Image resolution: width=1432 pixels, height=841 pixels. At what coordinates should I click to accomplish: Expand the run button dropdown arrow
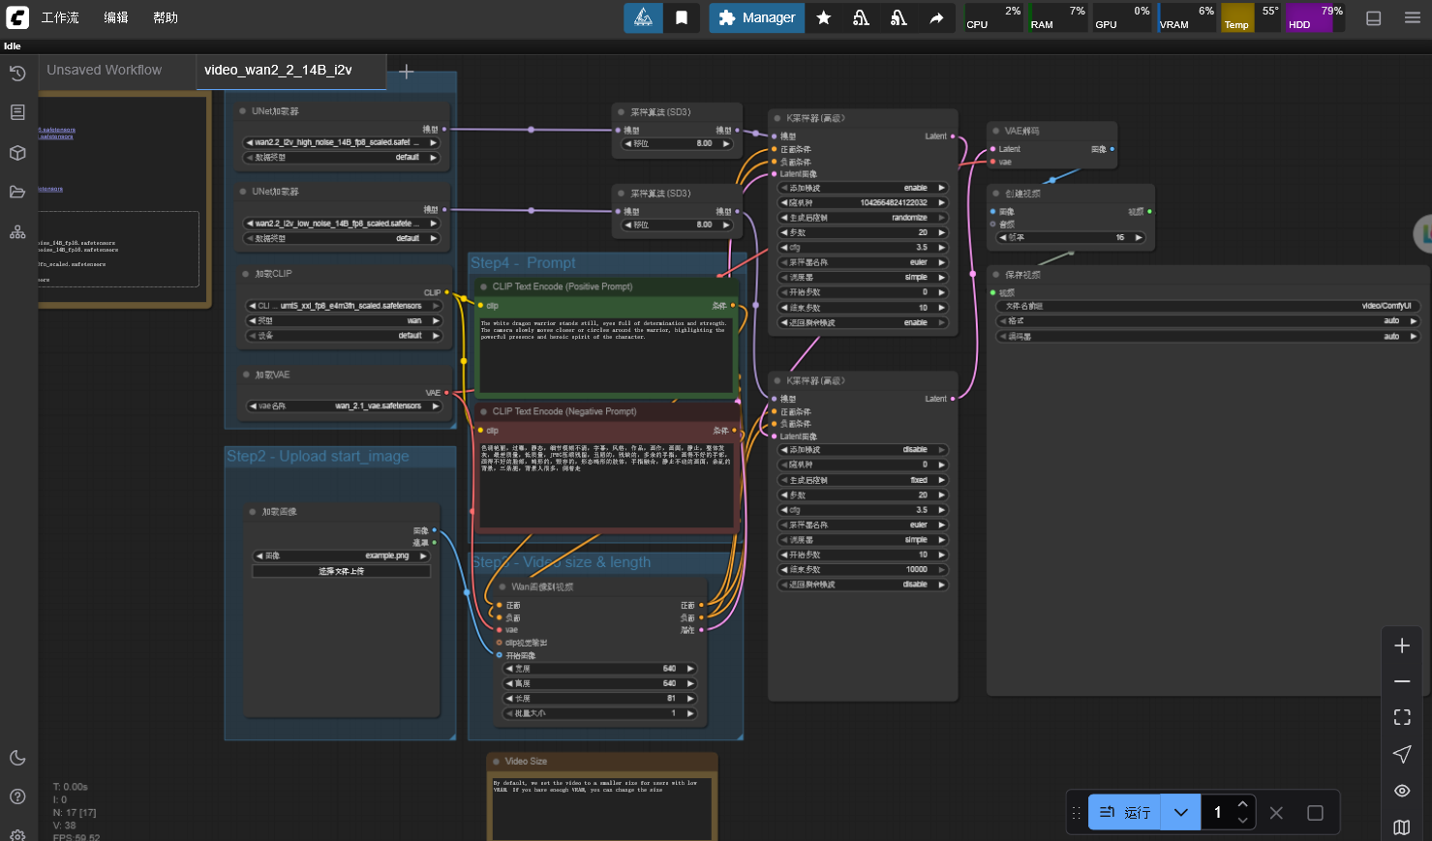[1180, 812]
